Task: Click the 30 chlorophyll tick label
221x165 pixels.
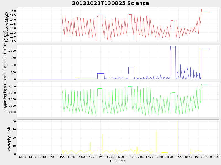Action: (14, 130)
